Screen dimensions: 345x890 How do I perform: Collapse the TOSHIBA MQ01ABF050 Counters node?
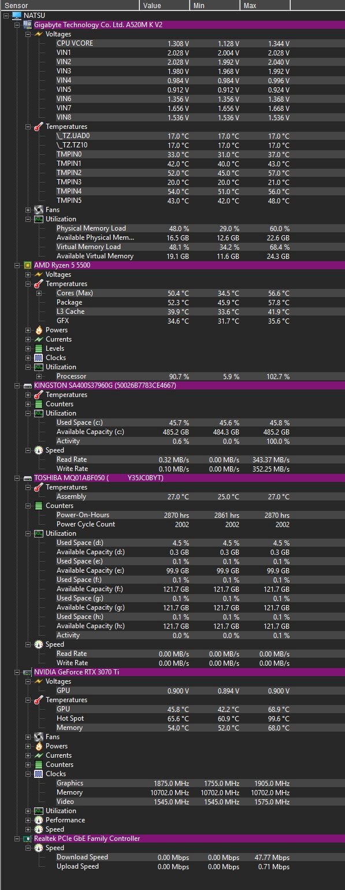(x=28, y=506)
